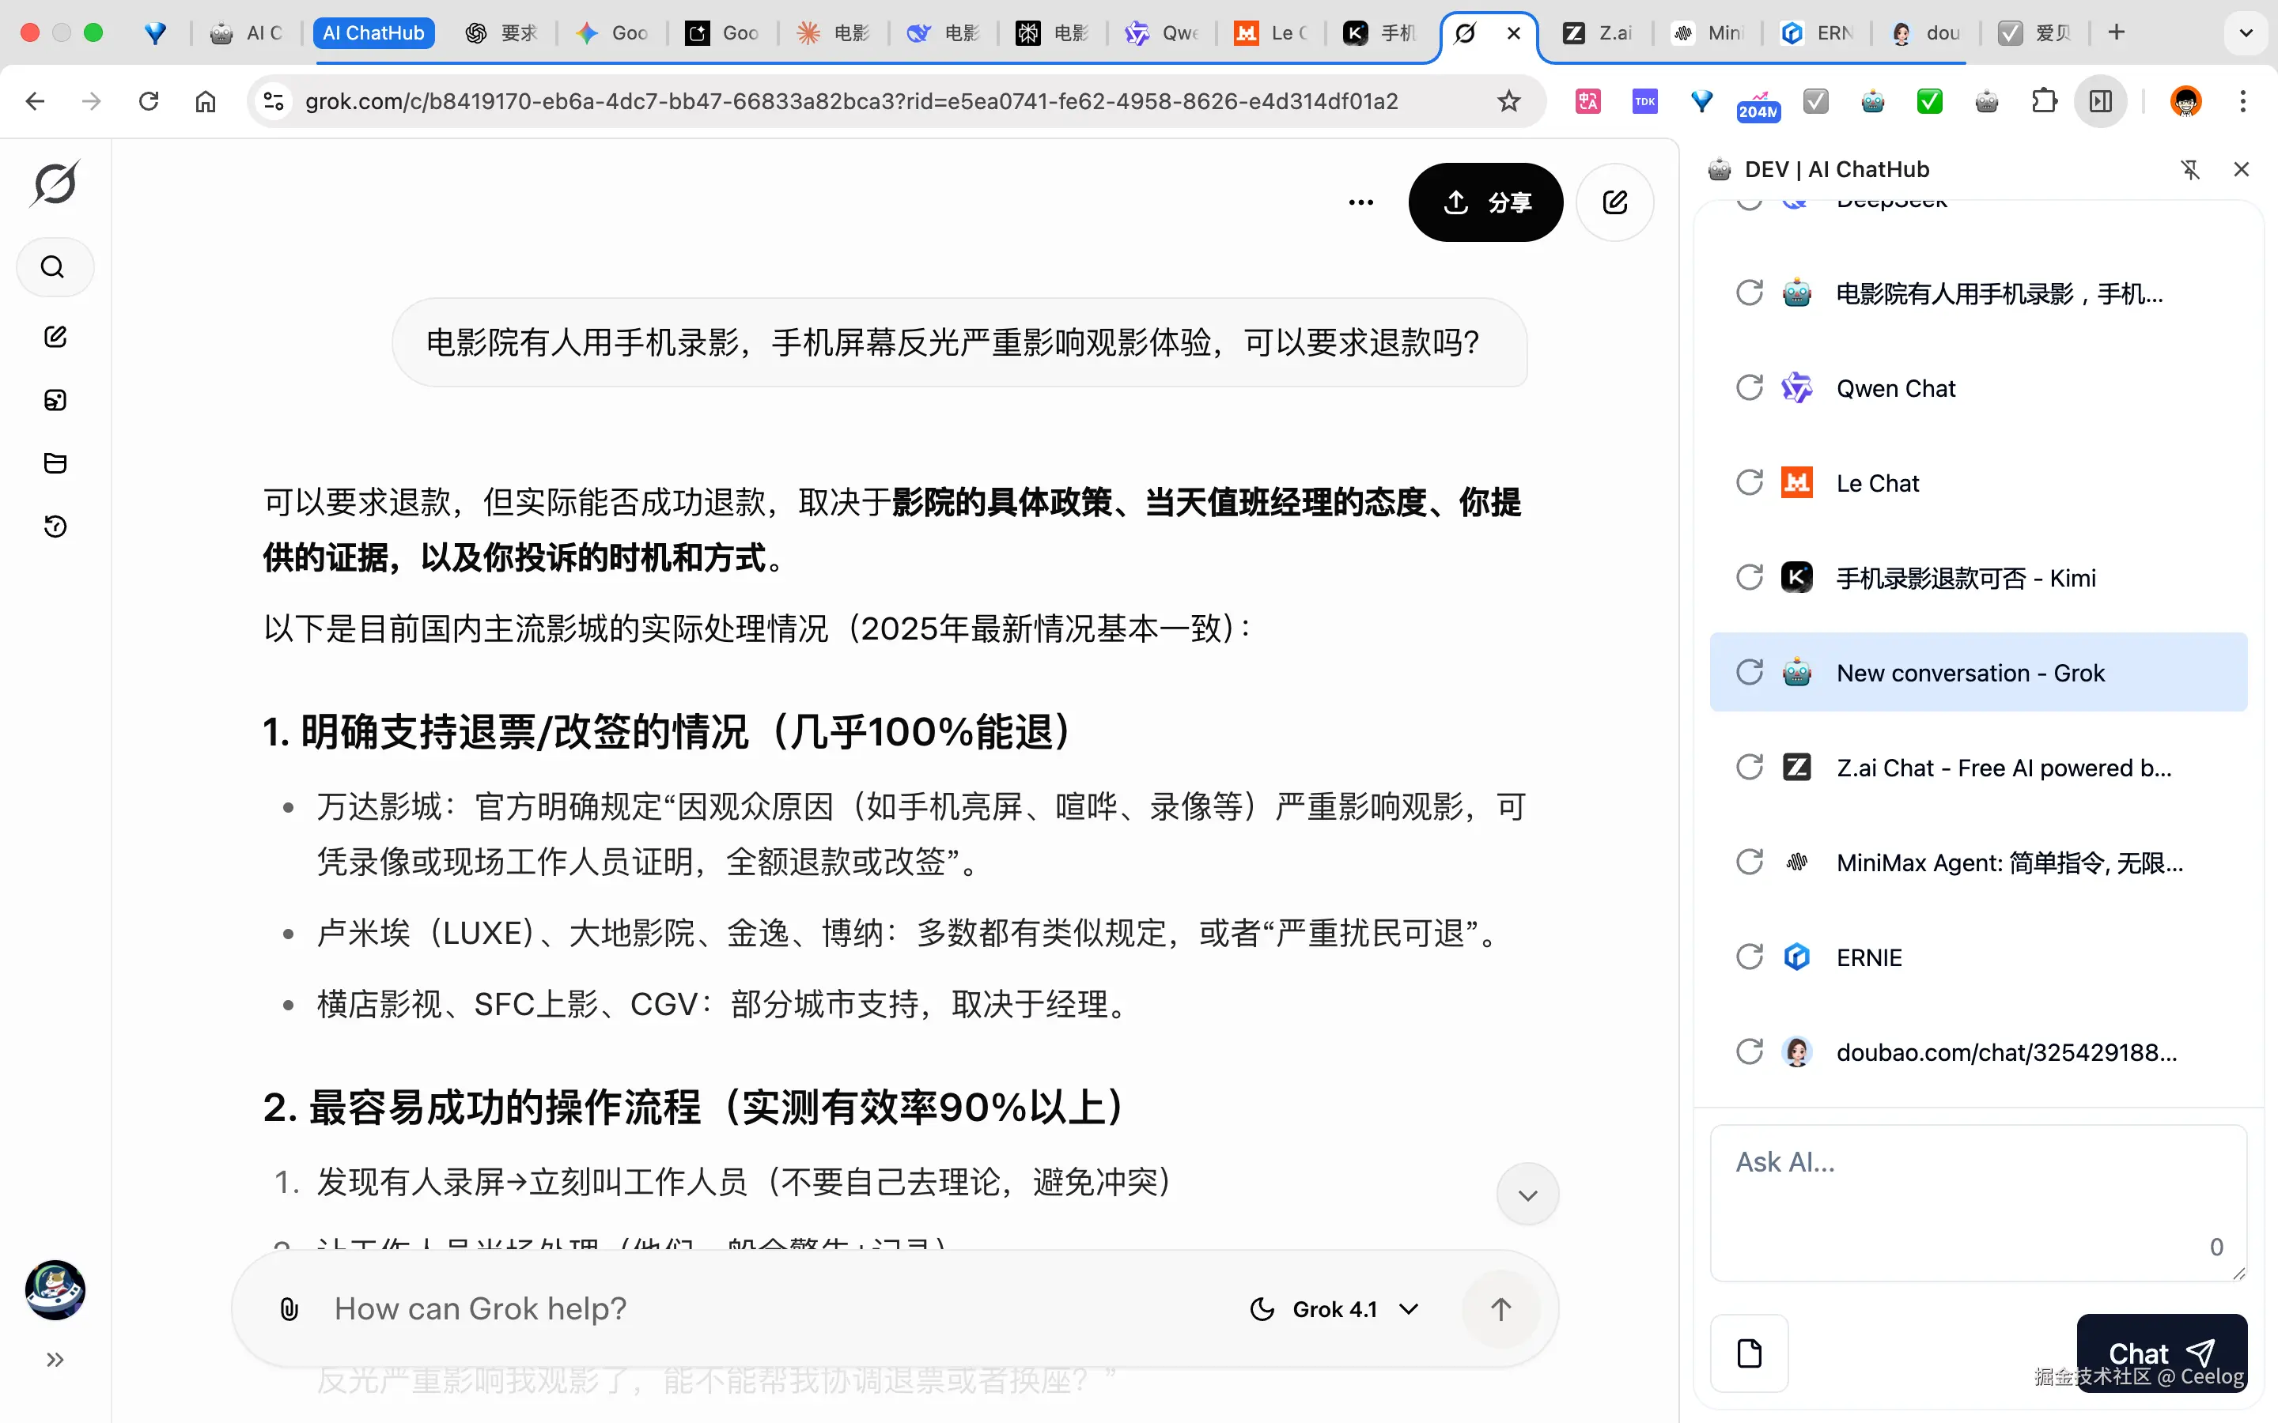Select the AI ChatHub browser tab
2278x1423 pixels.
[x=373, y=32]
